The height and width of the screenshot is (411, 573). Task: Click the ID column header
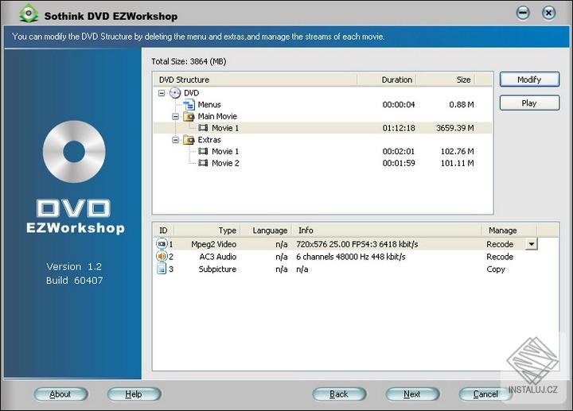163,231
